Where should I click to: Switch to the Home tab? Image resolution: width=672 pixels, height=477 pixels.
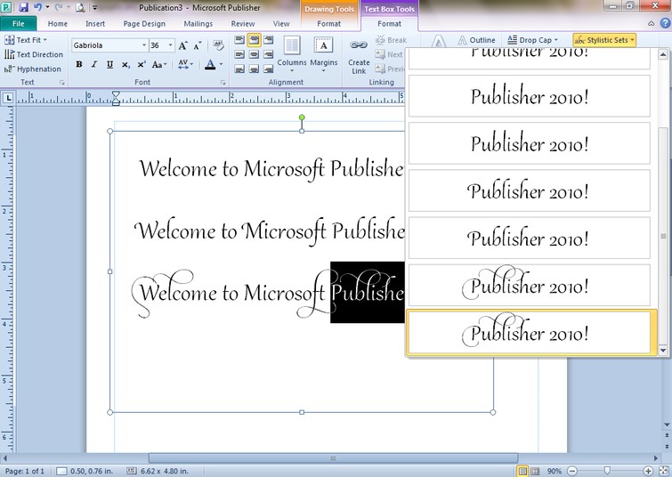(58, 23)
